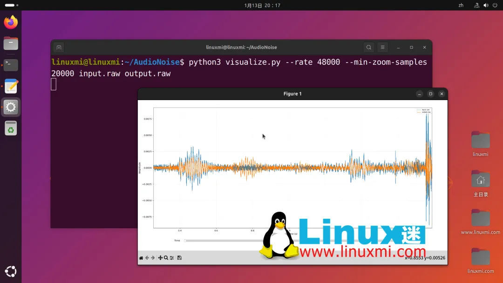503x283 pixels.
Task: Select www.linuxmi.com desktop folder
Action: 481,222
